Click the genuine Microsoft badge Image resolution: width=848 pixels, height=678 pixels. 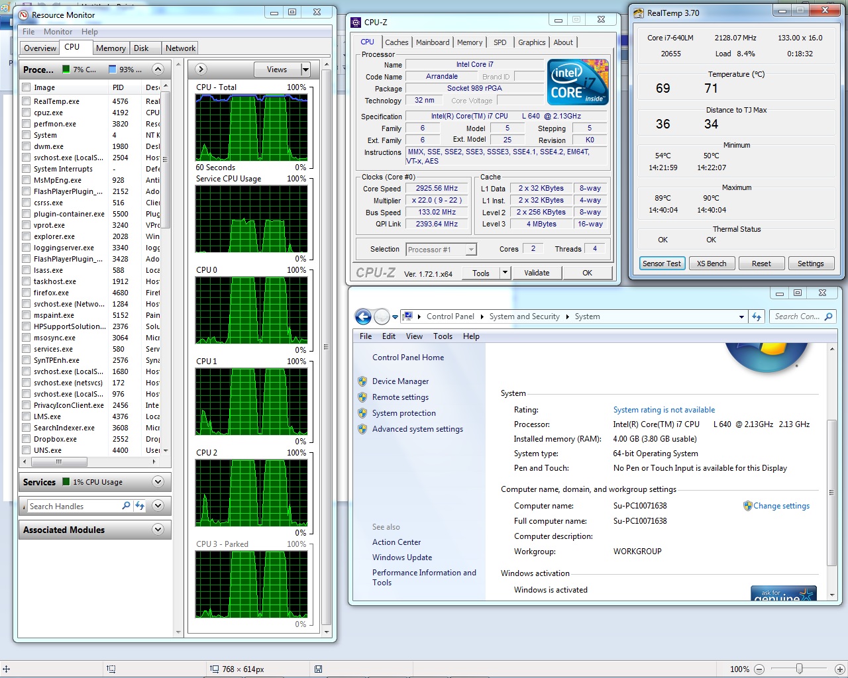[x=784, y=593]
